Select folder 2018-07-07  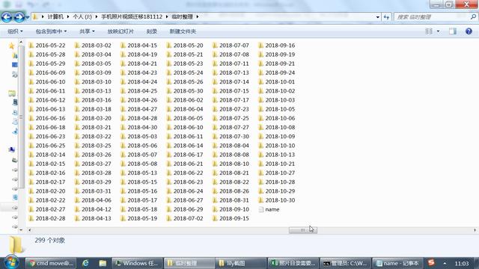tap(231, 46)
